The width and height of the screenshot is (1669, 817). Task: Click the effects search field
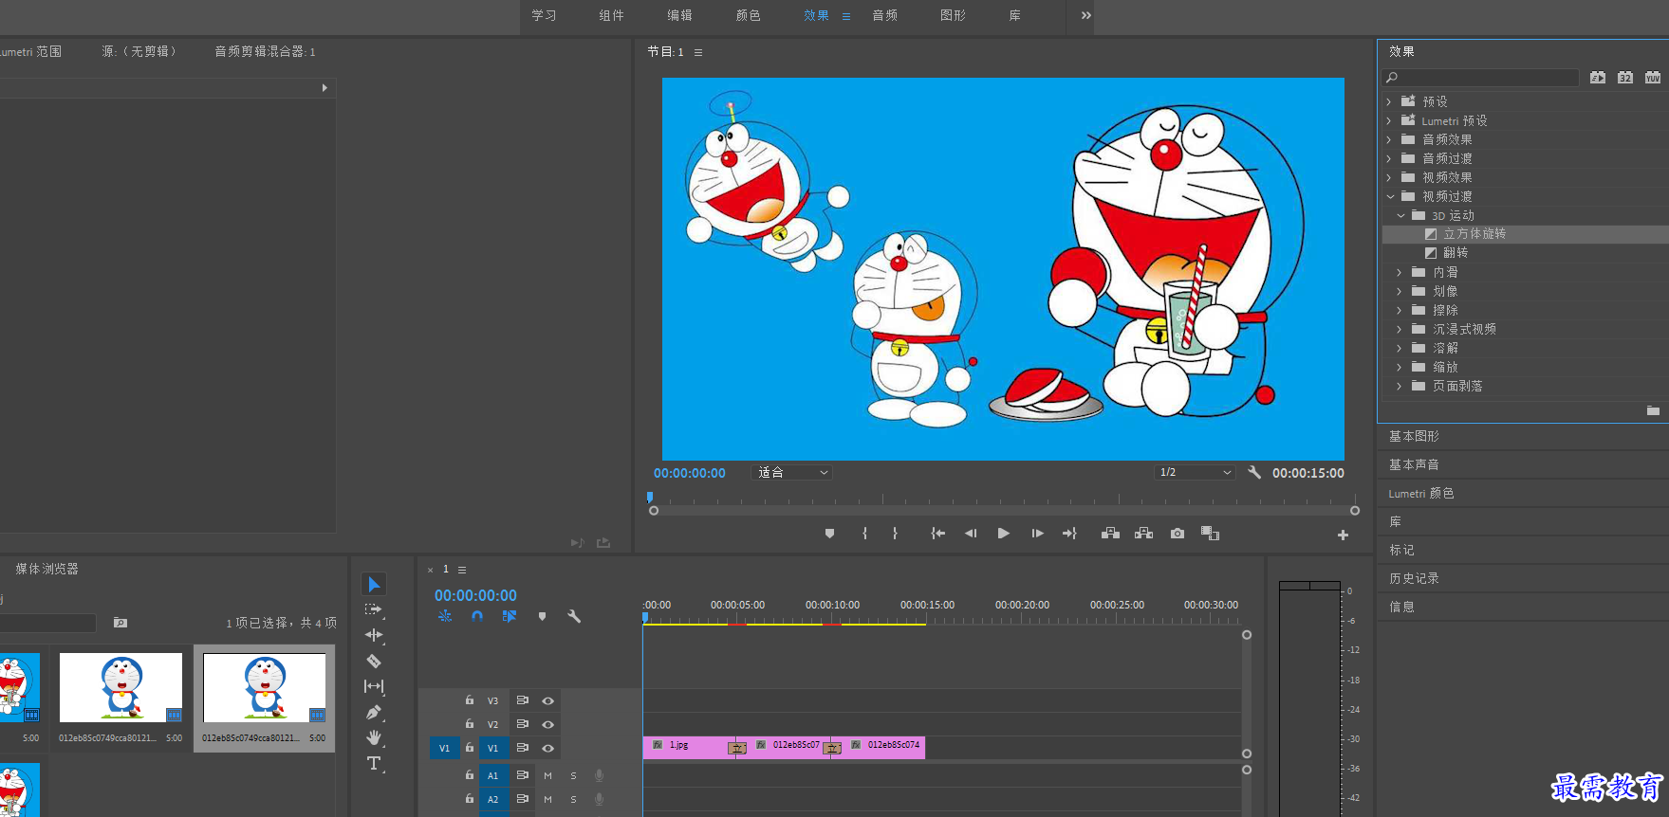pos(1481,78)
